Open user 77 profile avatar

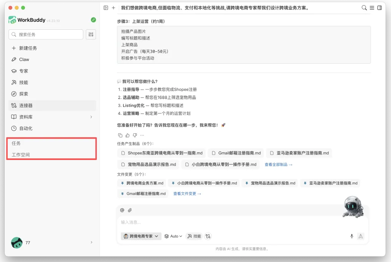pos(17,243)
